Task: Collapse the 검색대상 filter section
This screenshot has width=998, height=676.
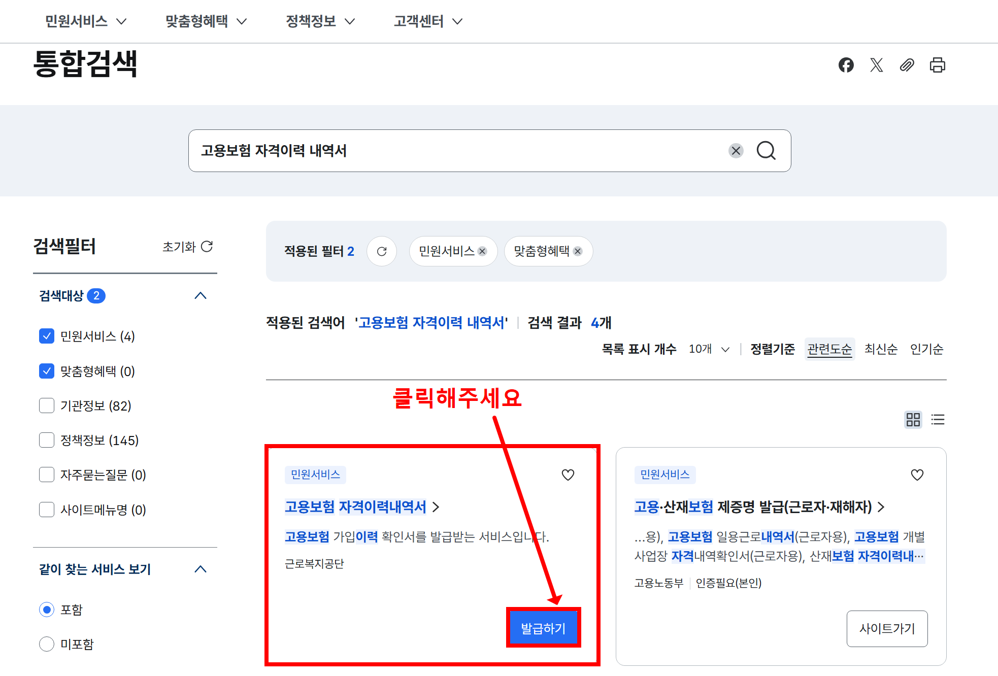Action: click(201, 296)
